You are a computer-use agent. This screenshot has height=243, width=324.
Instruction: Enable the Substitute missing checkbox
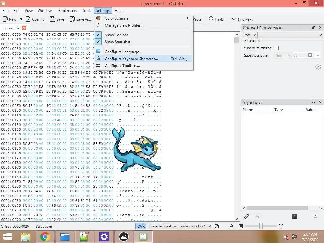point(277,48)
